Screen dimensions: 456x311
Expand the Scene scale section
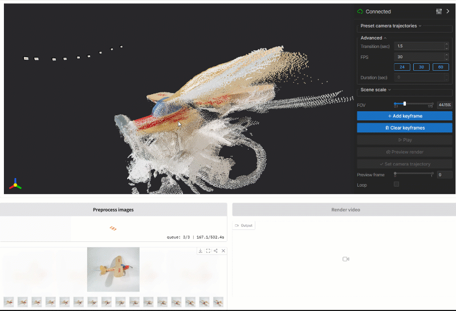click(376, 90)
